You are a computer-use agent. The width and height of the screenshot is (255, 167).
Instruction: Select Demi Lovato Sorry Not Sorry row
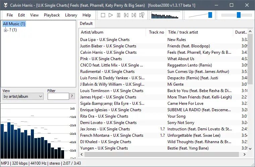tap(163, 123)
